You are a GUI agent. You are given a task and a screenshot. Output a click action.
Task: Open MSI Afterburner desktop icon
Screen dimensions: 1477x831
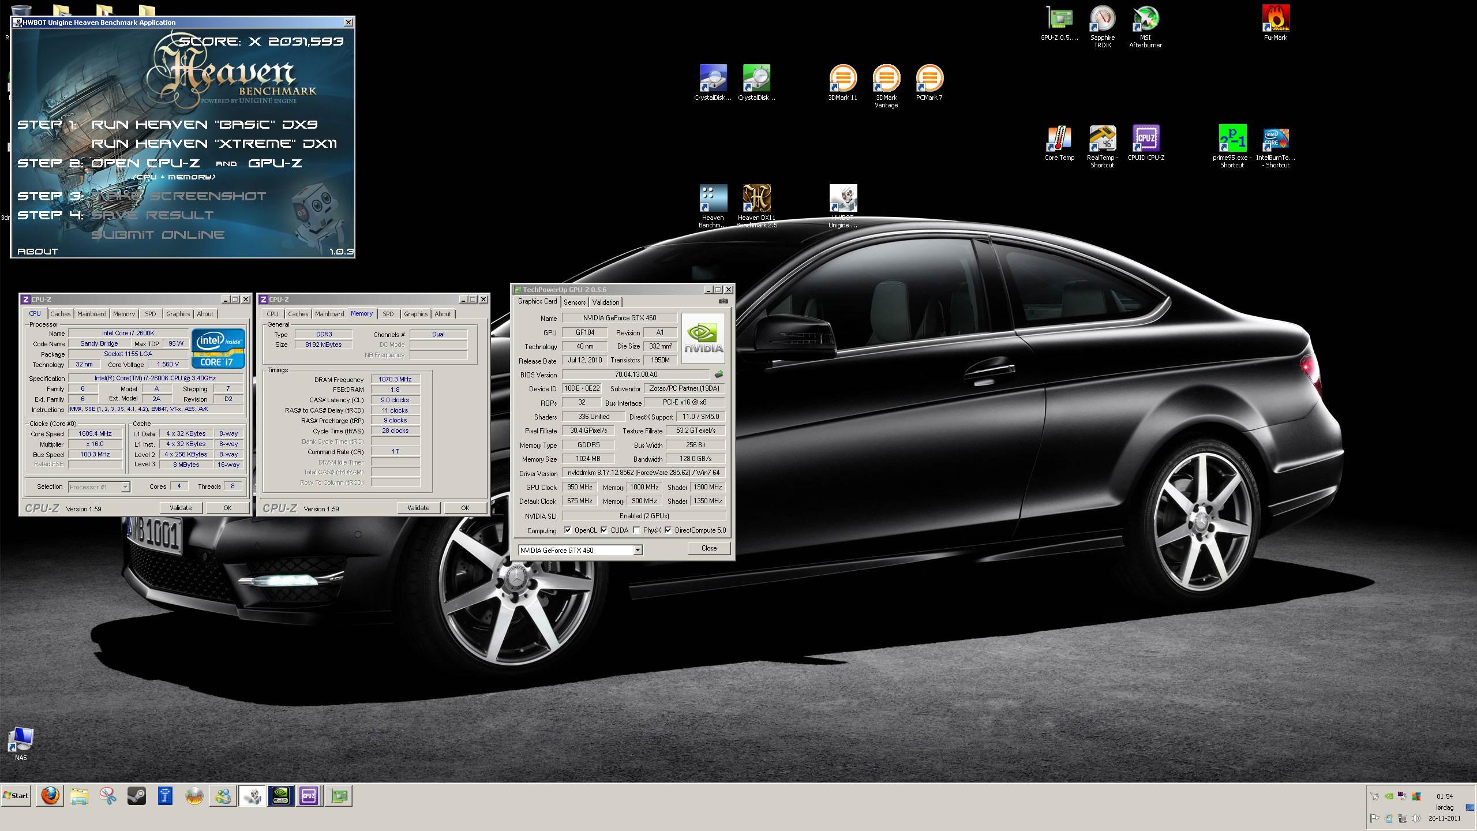click(1145, 27)
